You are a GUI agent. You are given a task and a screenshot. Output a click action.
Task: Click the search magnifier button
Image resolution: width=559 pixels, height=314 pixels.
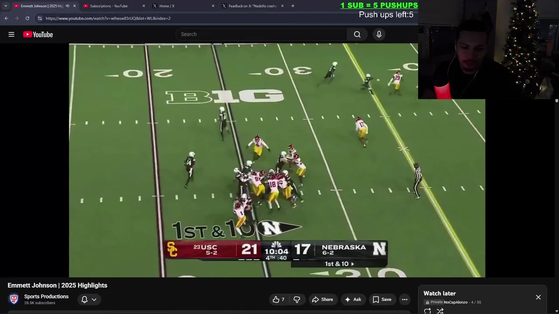coord(357,34)
